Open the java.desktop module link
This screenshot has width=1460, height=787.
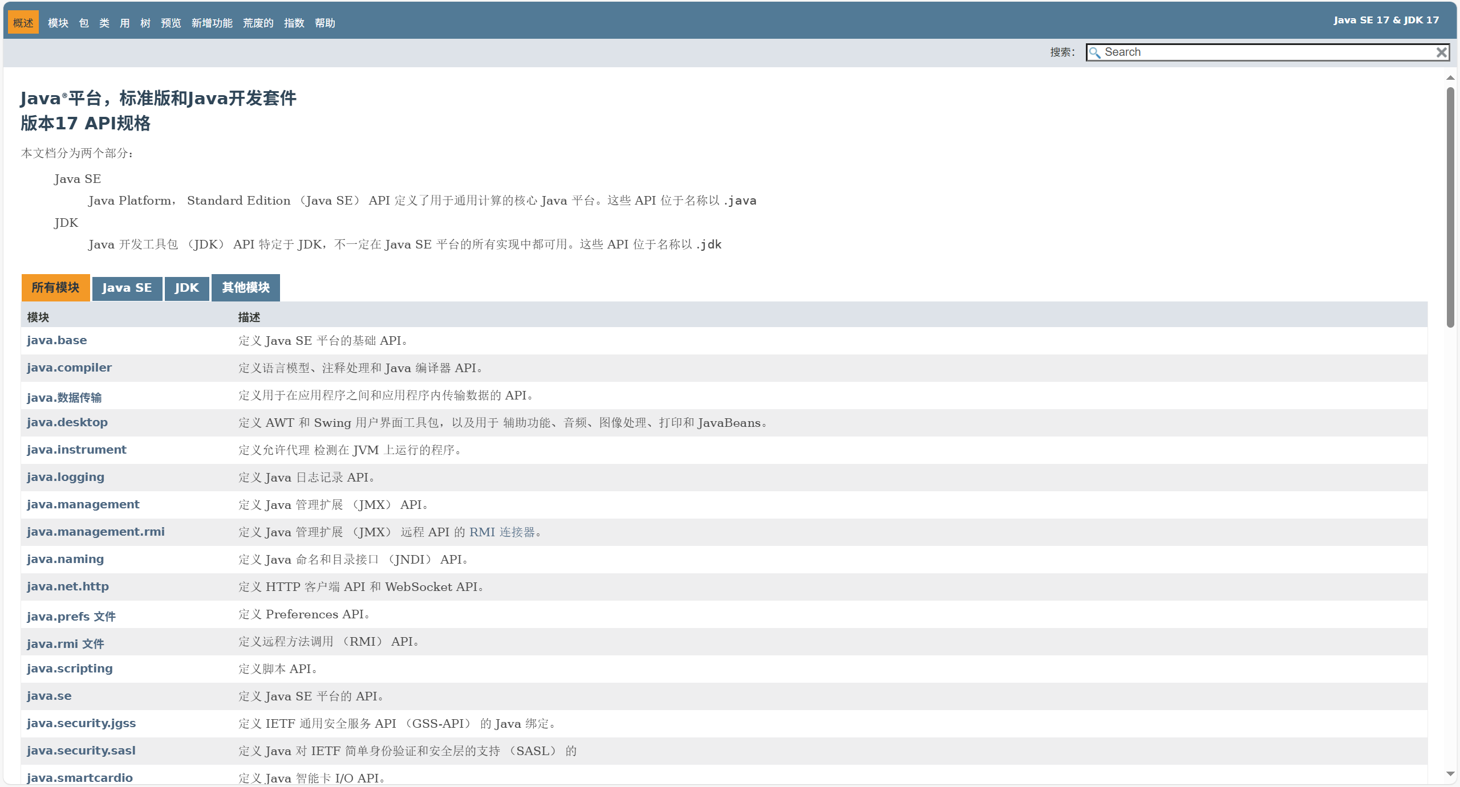point(67,422)
